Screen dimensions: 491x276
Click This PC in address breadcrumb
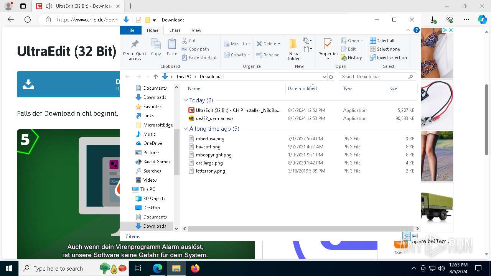tap(183, 77)
